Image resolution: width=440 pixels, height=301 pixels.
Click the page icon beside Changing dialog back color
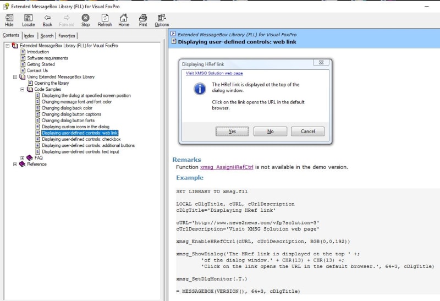(x=38, y=108)
